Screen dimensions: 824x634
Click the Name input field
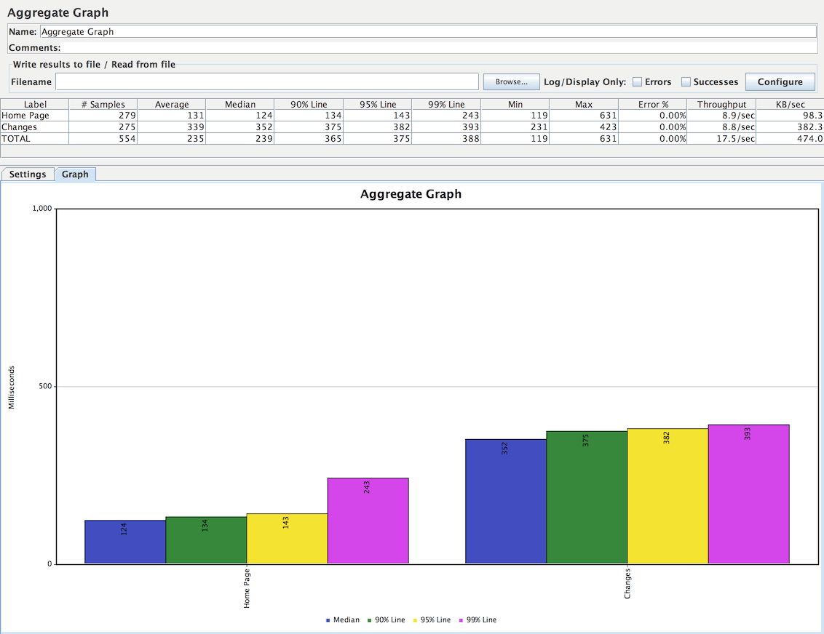(x=291, y=31)
